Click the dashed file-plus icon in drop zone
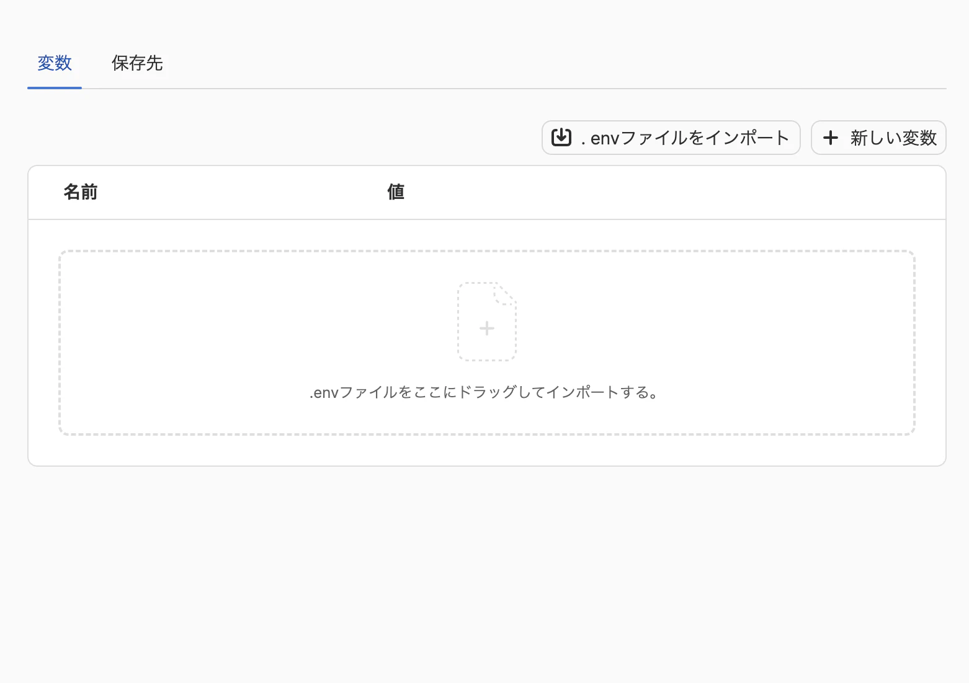The height and width of the screenshot is (683, 969). pos(487,322)
